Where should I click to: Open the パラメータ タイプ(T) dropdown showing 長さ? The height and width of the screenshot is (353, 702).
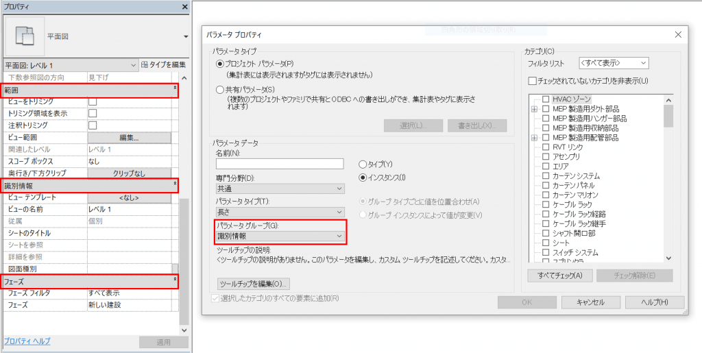[280, 212]
